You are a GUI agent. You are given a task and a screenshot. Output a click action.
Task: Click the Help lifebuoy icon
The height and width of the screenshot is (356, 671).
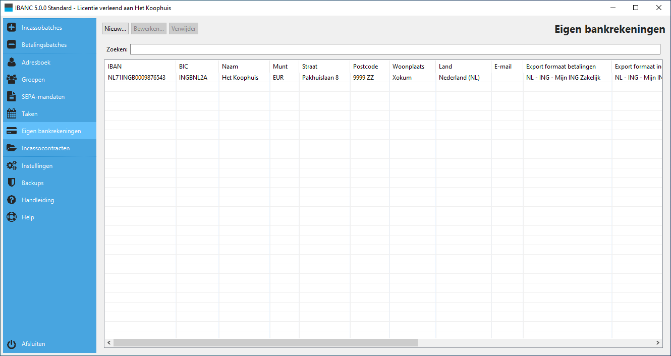pos(12,217)
